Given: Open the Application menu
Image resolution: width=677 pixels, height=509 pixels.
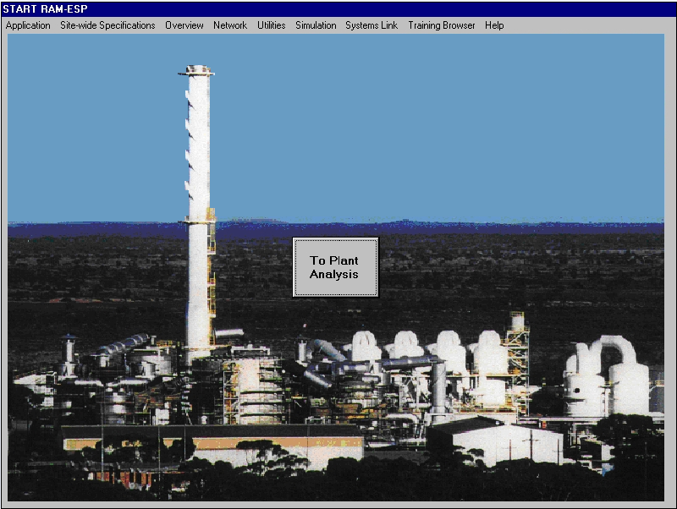Looking at the screenshot, I should click(28, 25).
